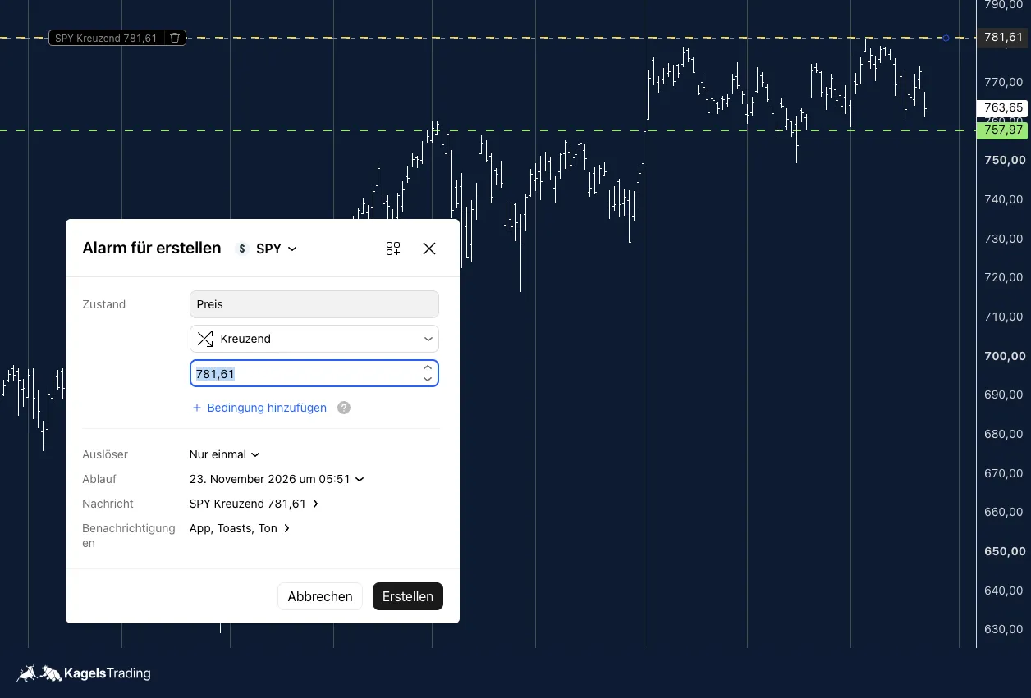Screen dimensions: 1031x698
Task: Increase price with the up stepper arrow
Action: pyautogui.click(x=428, y=367)
